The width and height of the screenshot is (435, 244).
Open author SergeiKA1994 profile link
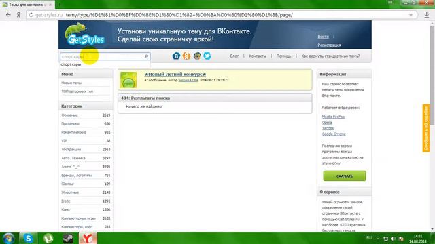click(188, 80)
